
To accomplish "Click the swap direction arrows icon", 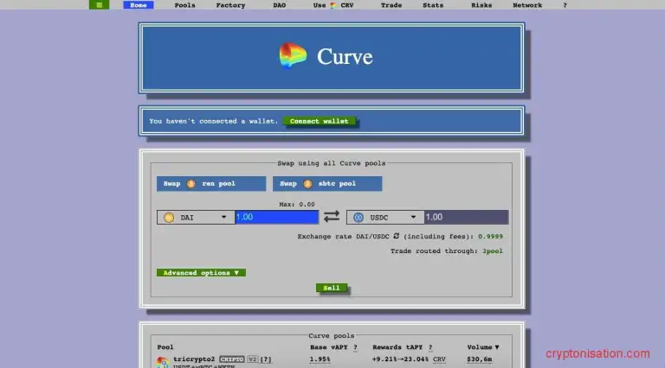I will (x=332, y=217).
